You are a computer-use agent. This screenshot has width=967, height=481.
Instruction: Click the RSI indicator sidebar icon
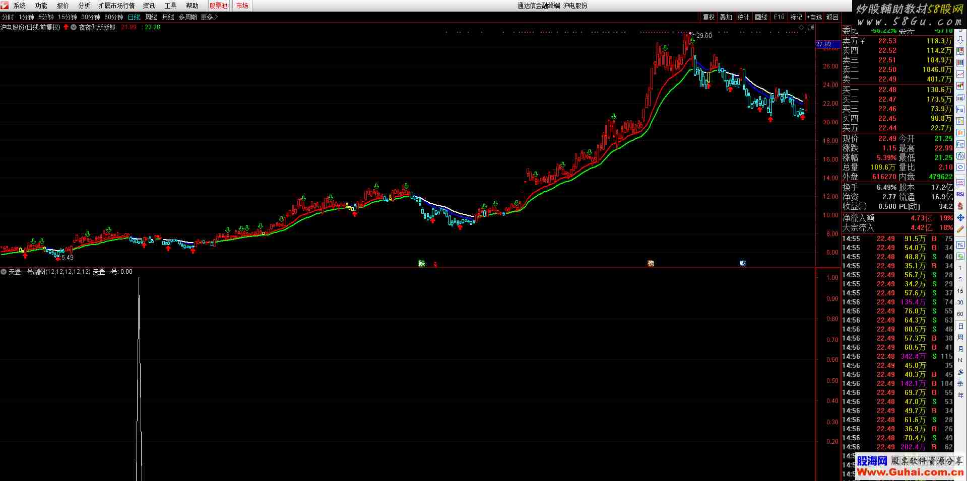pyautogui.click(x=960, y=194)
